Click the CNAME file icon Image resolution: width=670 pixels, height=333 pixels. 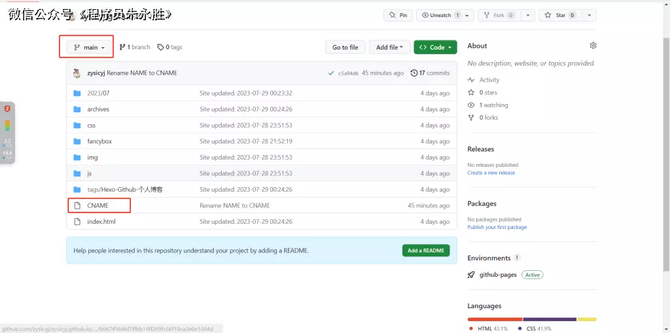[77, 205]
